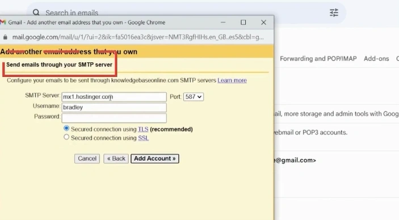
Task: Maximize the Gmail popup window
Action: coord(243,22)
